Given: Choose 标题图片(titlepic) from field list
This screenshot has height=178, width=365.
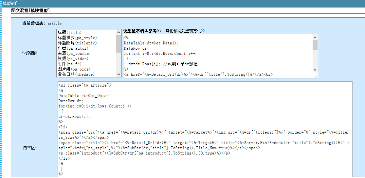Looking at the screenshot, I should 77,43.
